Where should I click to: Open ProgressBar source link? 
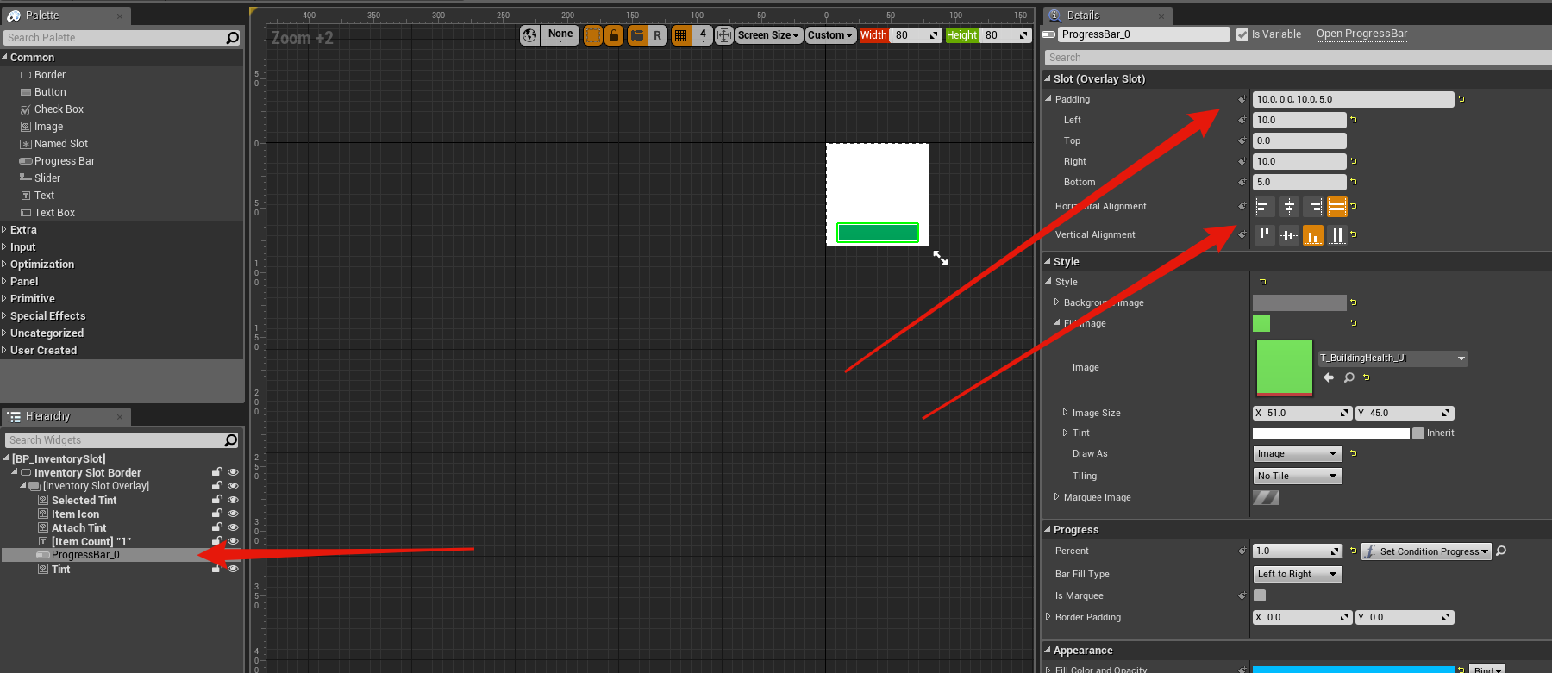pyautogui.click(x=1361, y=34)
